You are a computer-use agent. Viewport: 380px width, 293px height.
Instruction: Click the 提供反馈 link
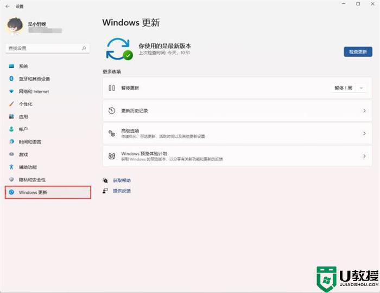click(122, 191)
